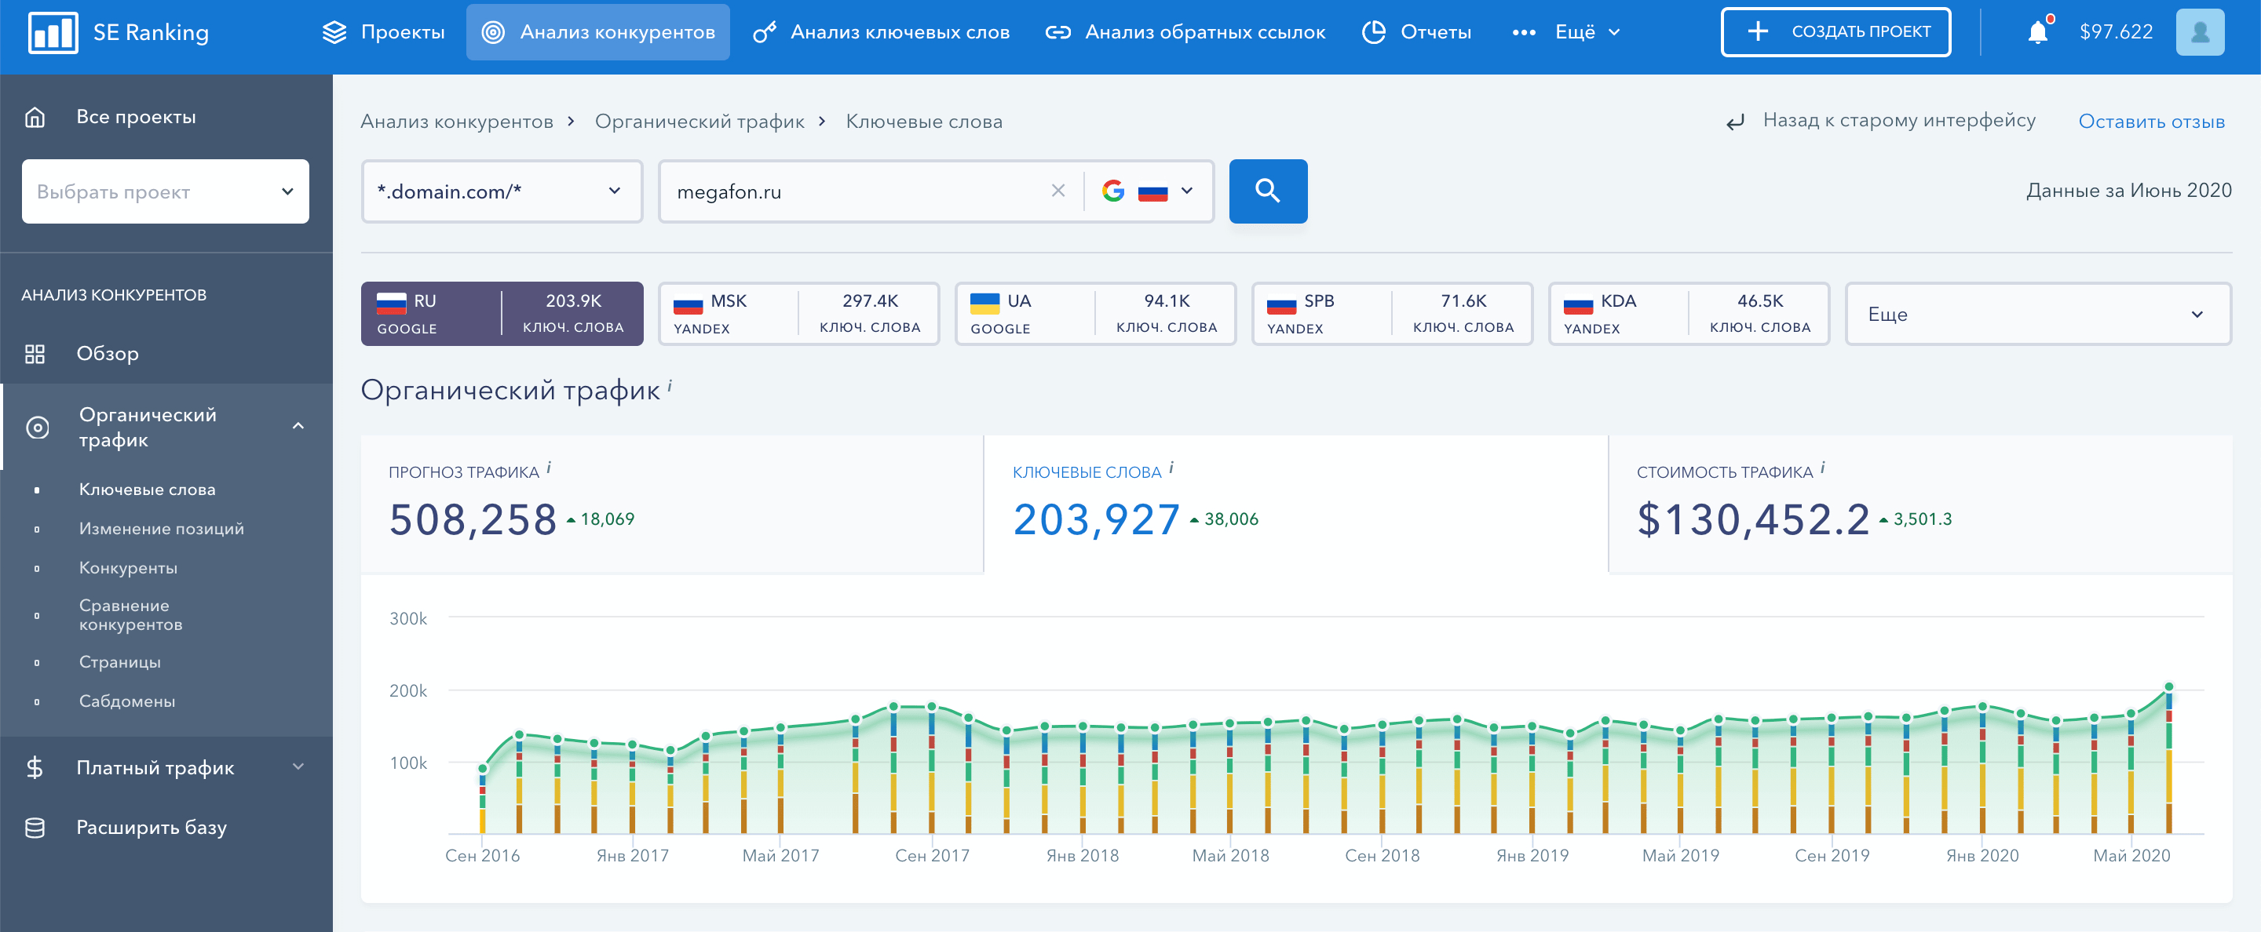Click the Создать проект button
Viewport: 2261px width, 932px height.
[x=1835, y=32]
